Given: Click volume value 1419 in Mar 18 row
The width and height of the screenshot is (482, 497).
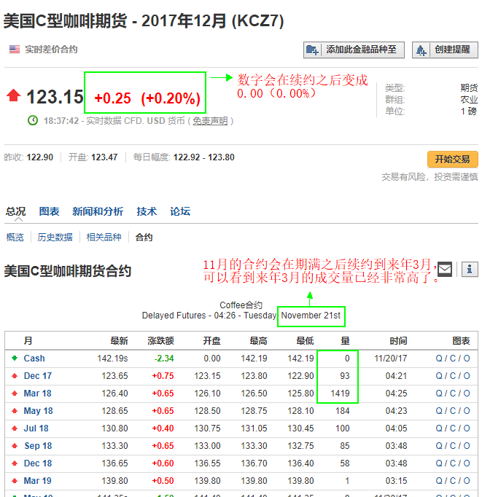Looking at the screenshot, I should 340,394.
